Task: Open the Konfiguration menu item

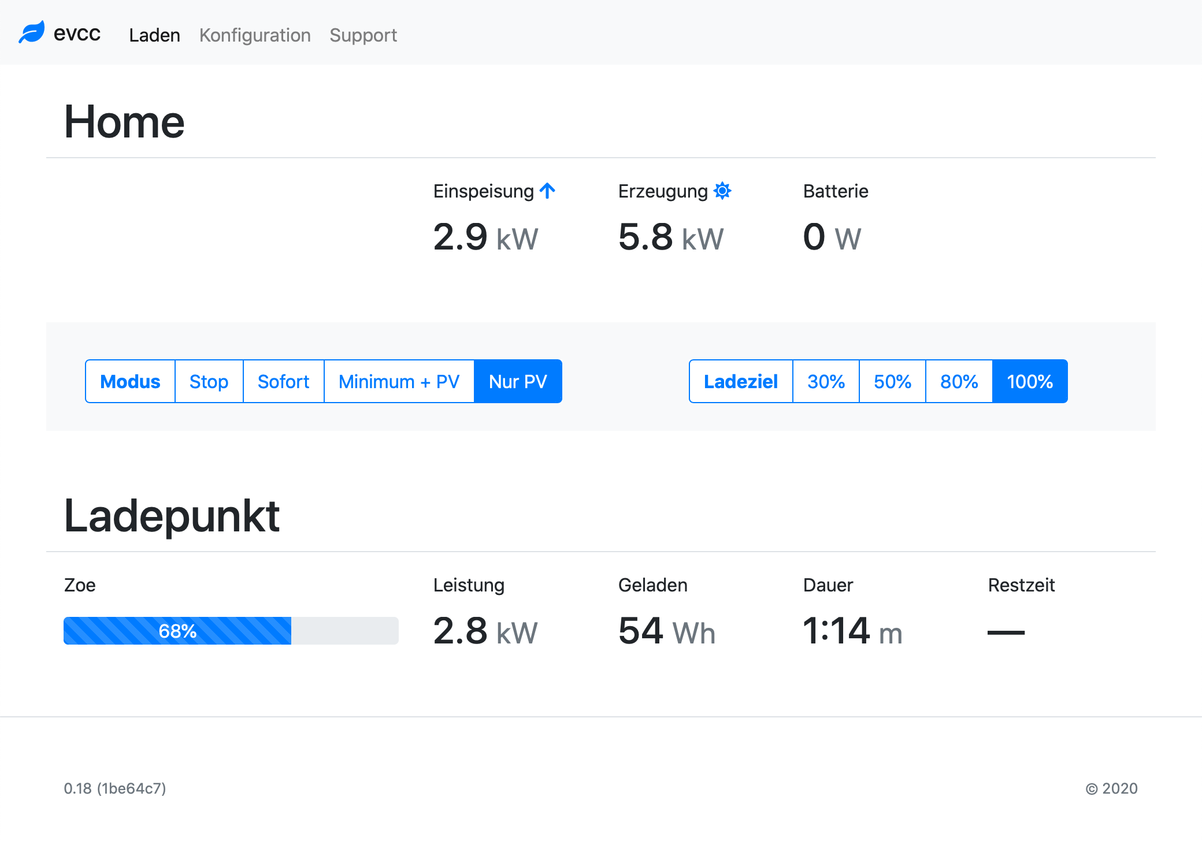Action: pos(255,35)
